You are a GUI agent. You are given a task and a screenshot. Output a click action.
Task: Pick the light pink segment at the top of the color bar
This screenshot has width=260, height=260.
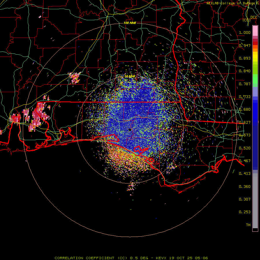point(255,31)
